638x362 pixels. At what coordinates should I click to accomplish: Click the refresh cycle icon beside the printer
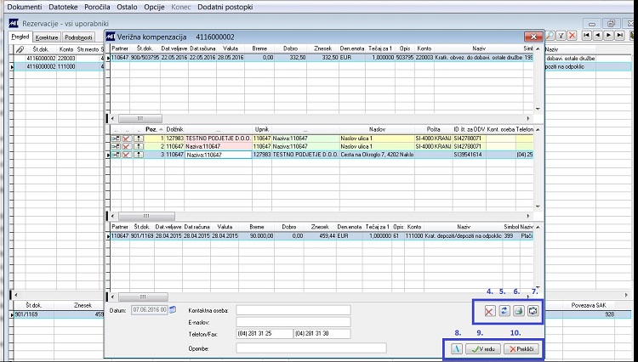[533, 311]
